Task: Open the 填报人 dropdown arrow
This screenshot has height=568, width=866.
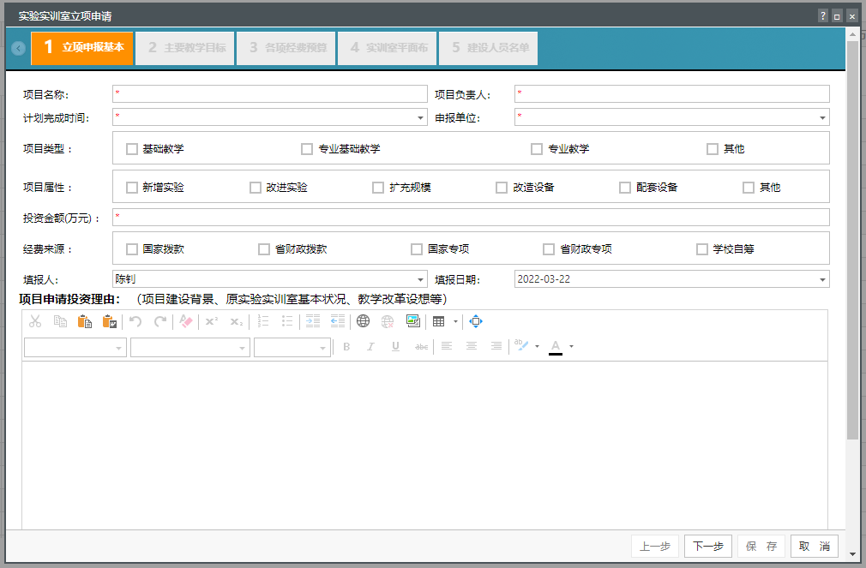Action: click(421, 279)
